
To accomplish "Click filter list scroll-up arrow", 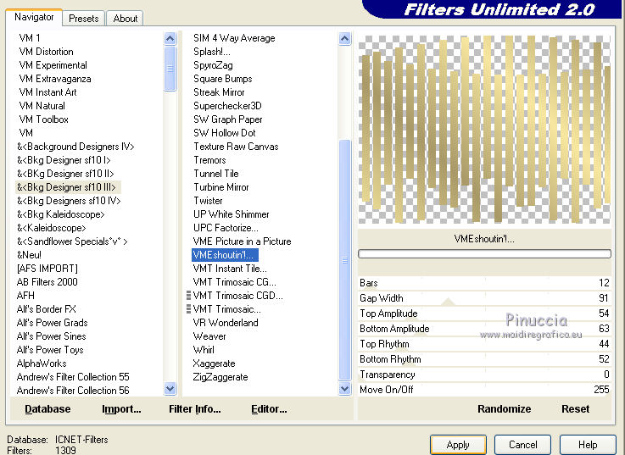I will (345, 39).
